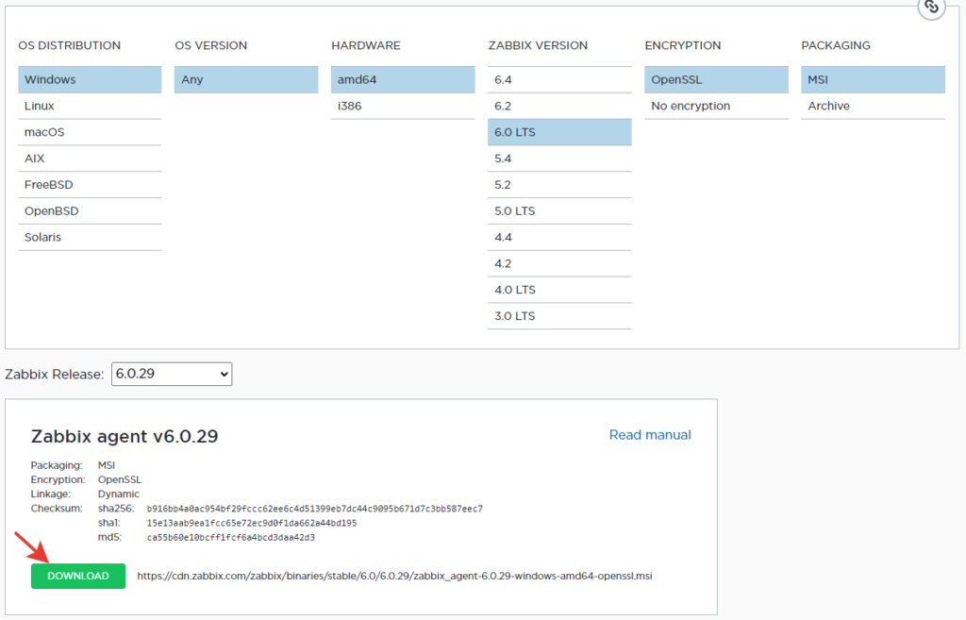
Task: Switch to Zabbix version 4.2
Action: (559, 263)
